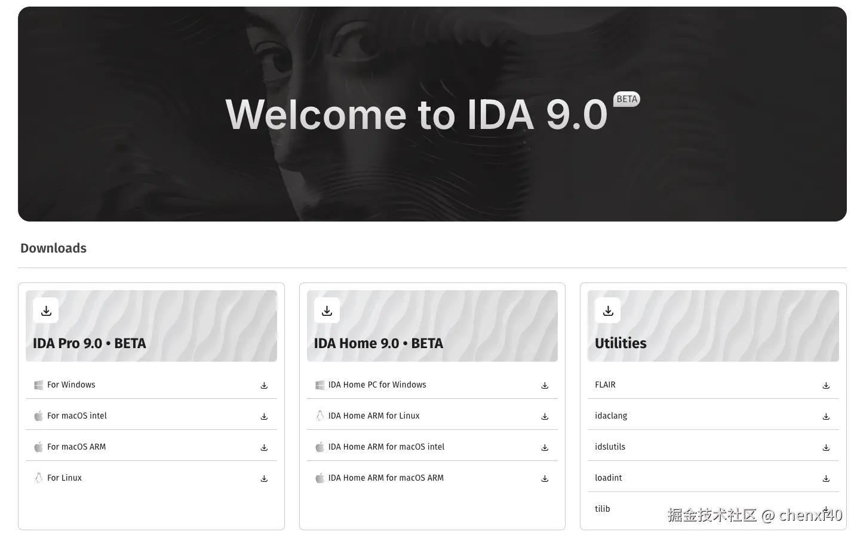Open the loadint utility link

tap(609, 478)
